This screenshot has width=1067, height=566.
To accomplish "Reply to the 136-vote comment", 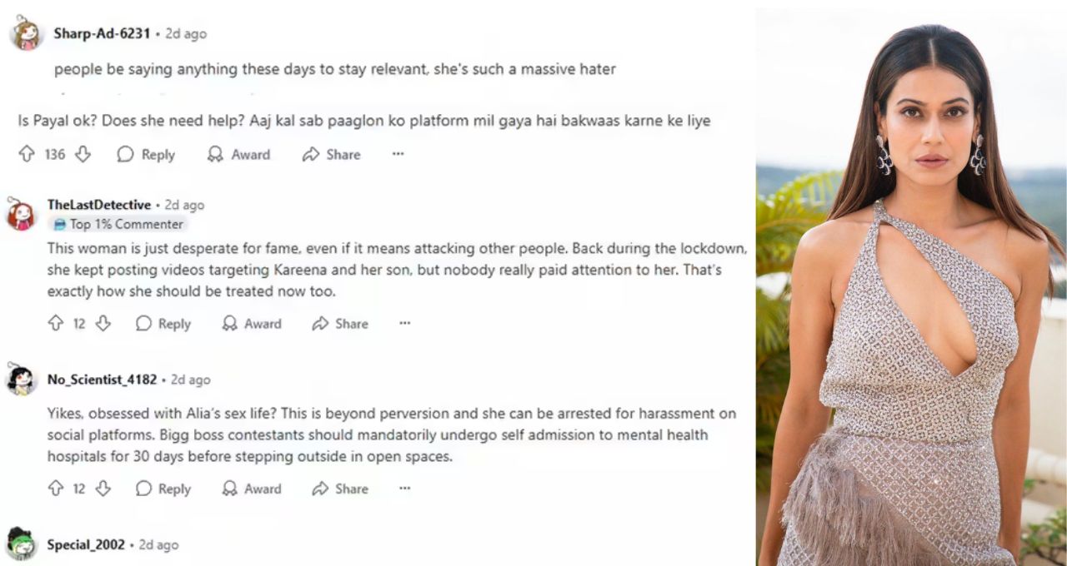I will point(146,154).
